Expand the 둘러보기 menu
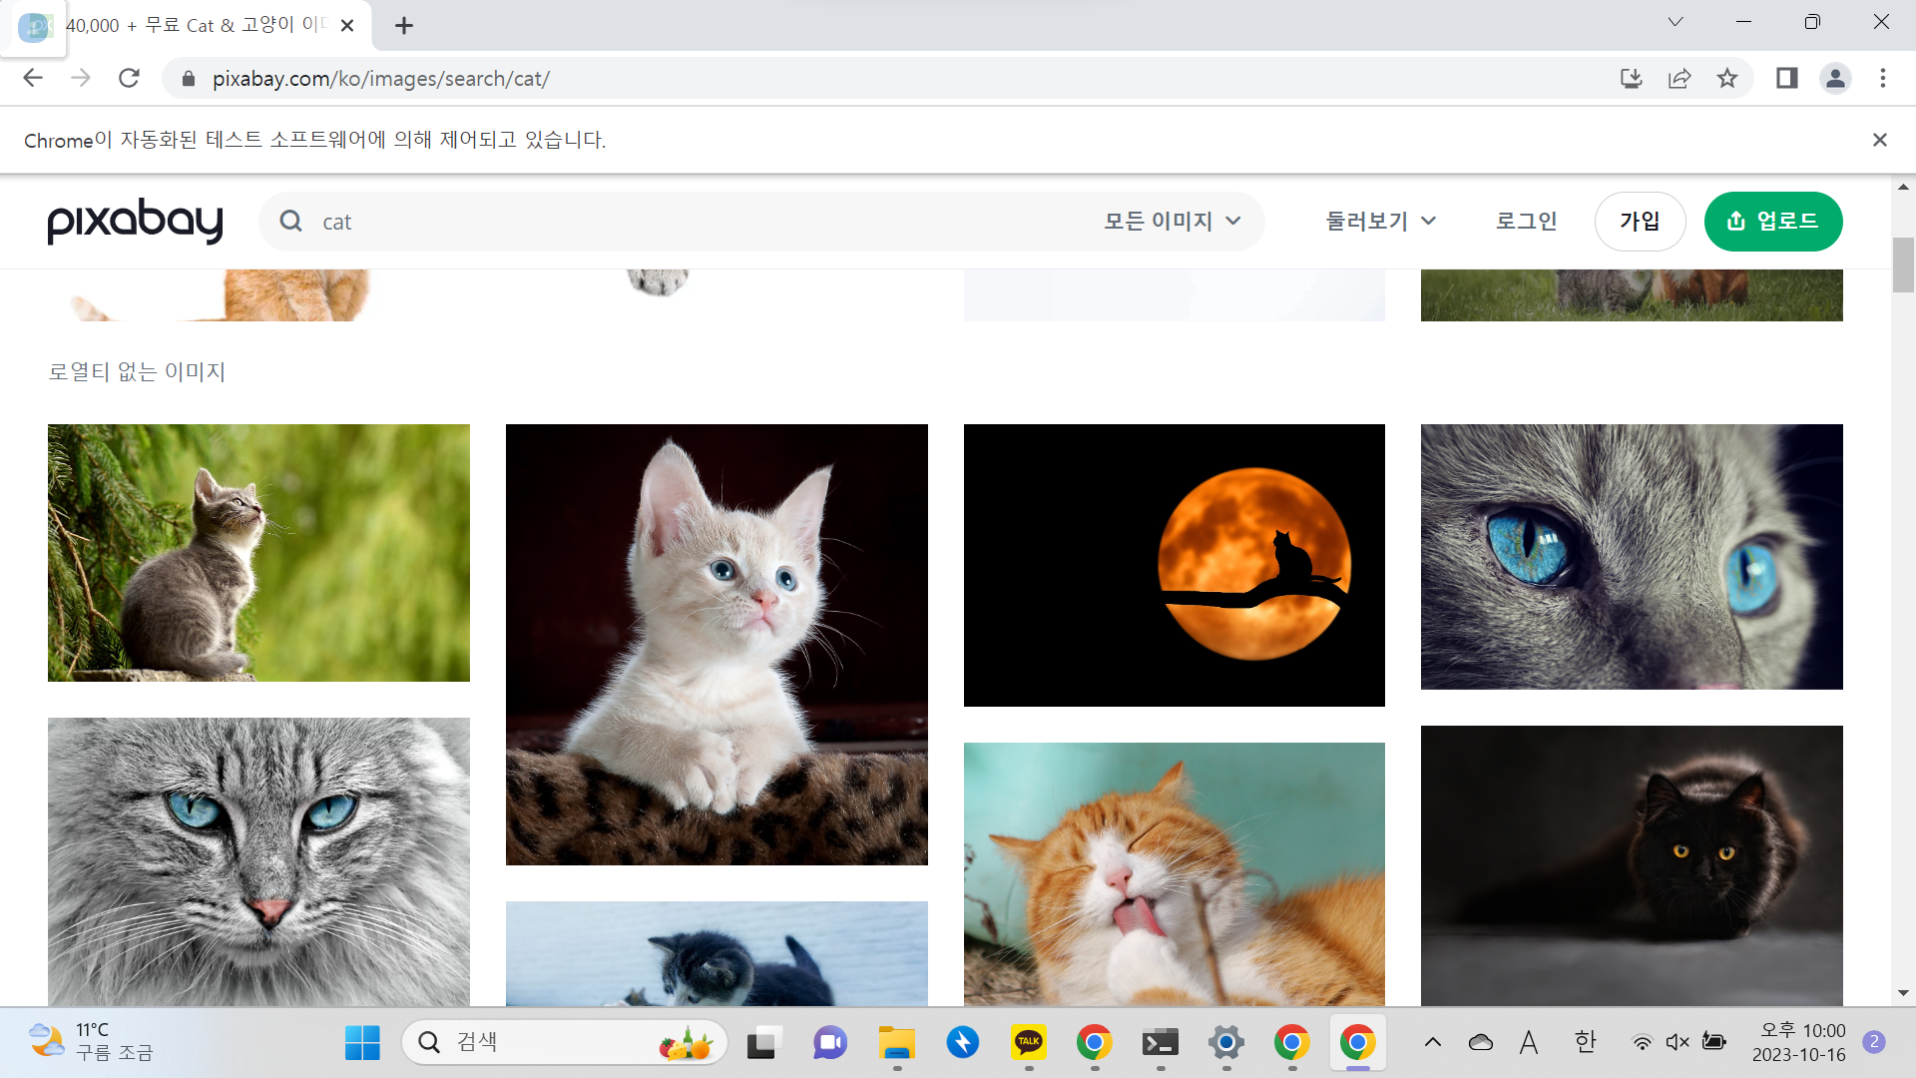The width and height of the screenshot is (1916, 1078). tap(1380, 221)
